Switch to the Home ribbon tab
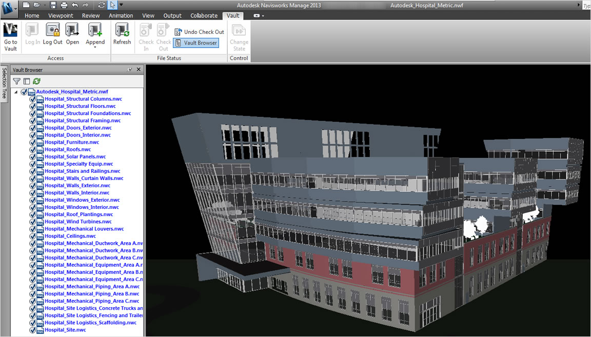This screenshot has height=337, width=591. pos(32,16)
